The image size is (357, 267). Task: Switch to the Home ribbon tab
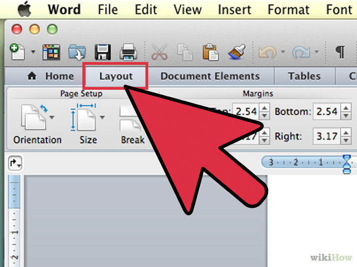(x=51, y=76)
